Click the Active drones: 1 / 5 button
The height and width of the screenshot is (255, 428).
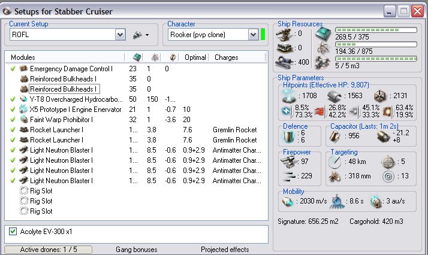point(49,250)
